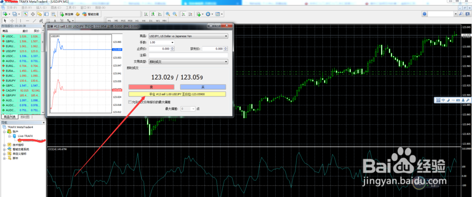The height and width of the screenshot is (197, 472).
Task: Click the 新定单 new order button
Action: (x=67, y=14)
